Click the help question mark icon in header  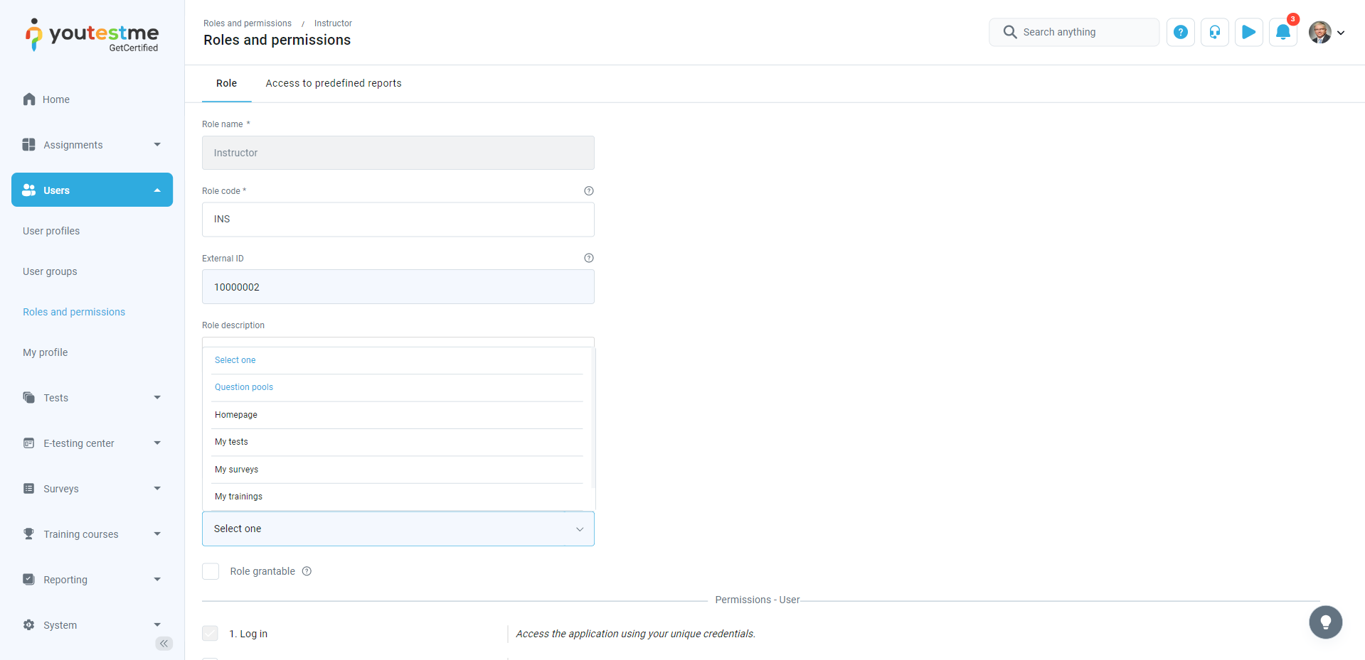pyautogui.click(x=1180, y=32)
